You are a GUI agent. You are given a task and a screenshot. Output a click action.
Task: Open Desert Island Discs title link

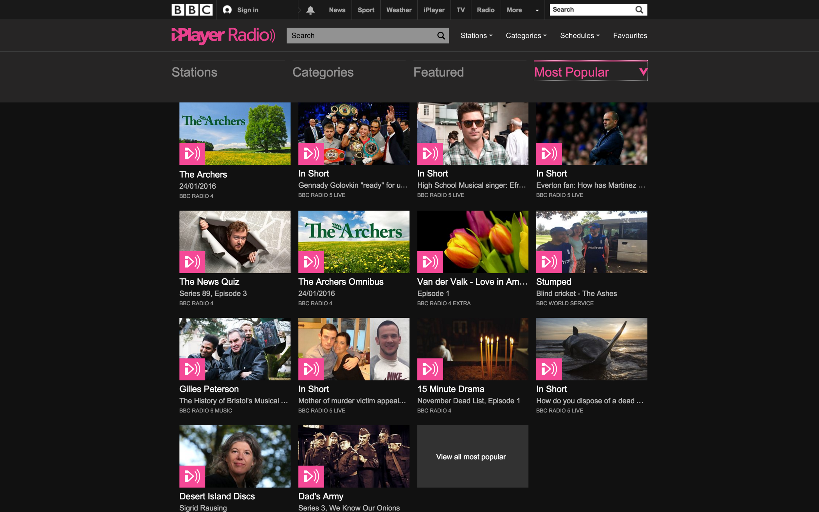(217, 496)
